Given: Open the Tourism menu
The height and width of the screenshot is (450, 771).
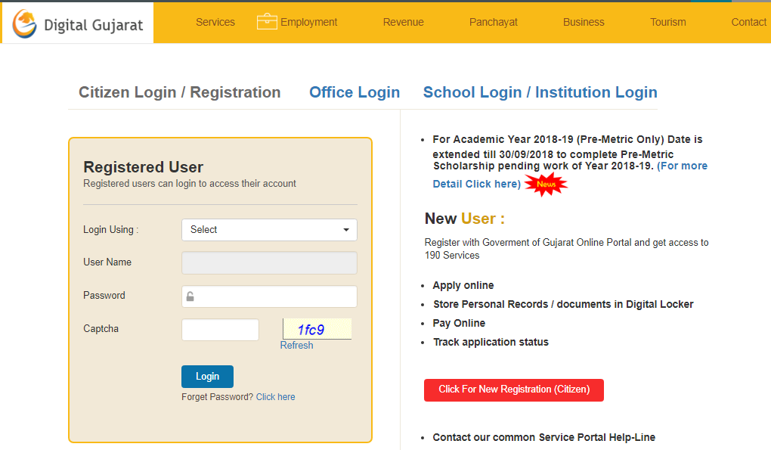Looking at the screenshot, I should tap(667, 22).
